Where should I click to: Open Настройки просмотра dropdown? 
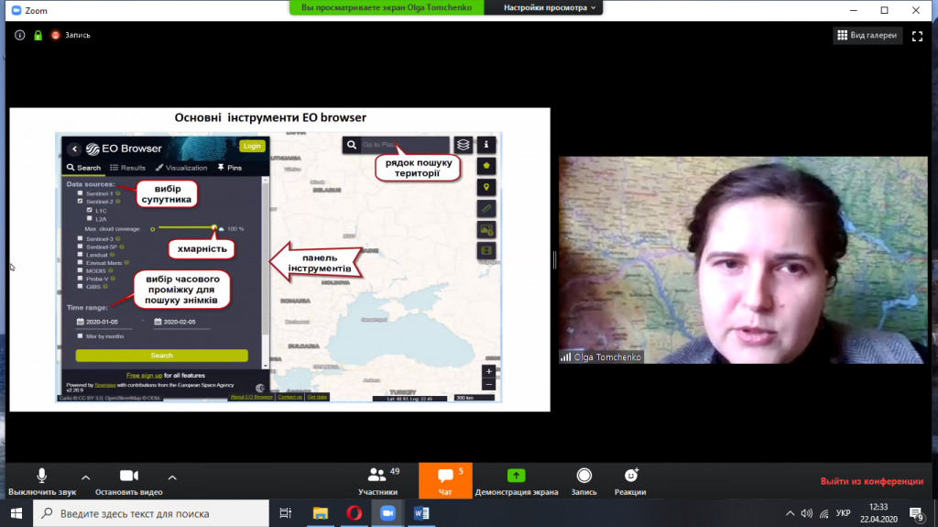(550, 7)
